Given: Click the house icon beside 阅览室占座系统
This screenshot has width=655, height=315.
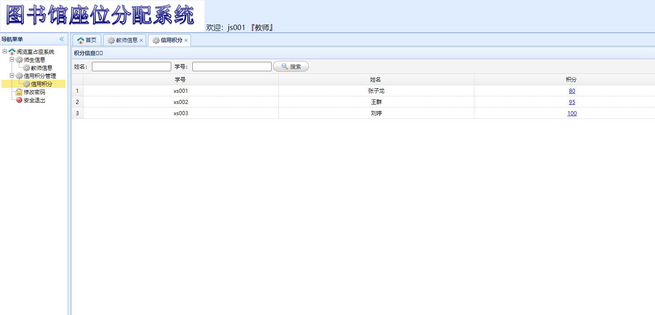Looking at the screenshot, I should point(12,52).
